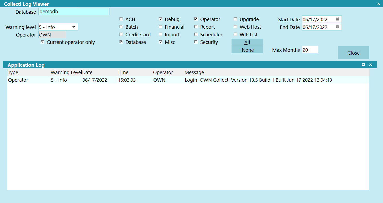Select the Login log entry message
The height and width of the screenshot is (203, 383).
coord(258,80)
